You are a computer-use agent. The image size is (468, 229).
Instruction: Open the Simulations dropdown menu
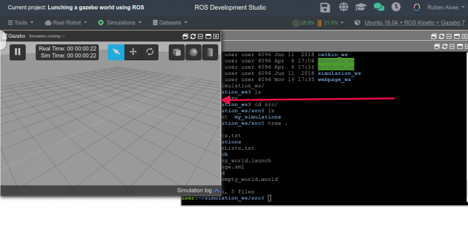pyautogui.click(x=119, y=23)
